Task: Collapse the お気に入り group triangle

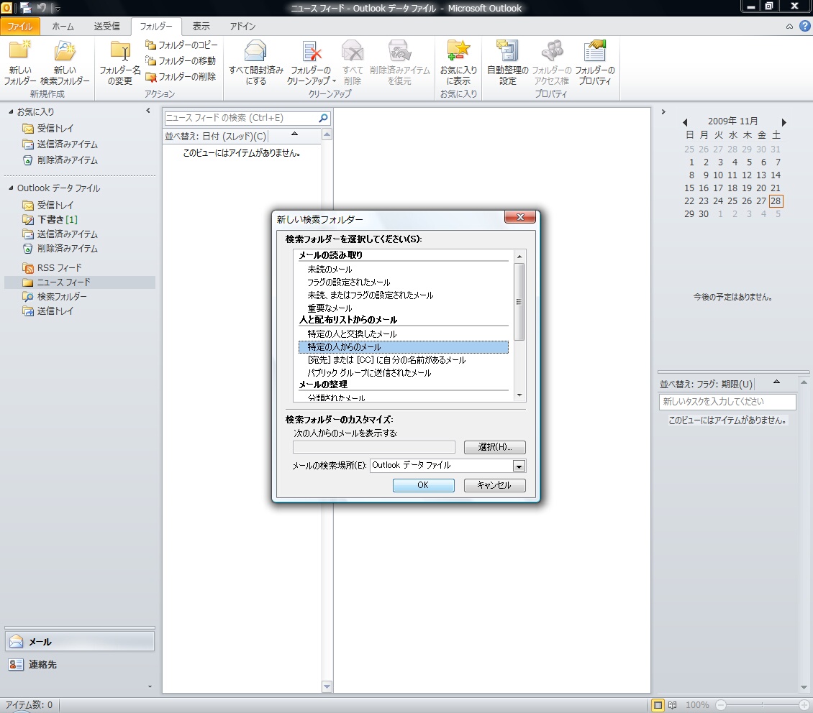Action: pos(11,112)
